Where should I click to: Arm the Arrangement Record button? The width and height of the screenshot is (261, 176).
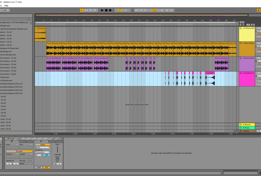tap(110, 10)
